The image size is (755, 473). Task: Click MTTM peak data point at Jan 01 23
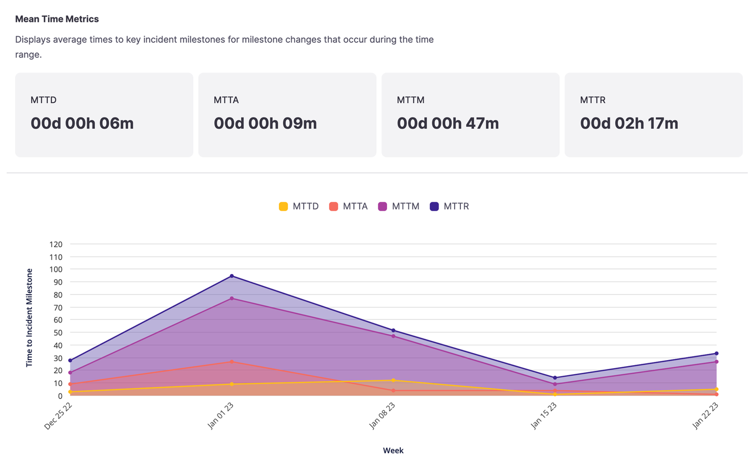[x=232, y=299]
